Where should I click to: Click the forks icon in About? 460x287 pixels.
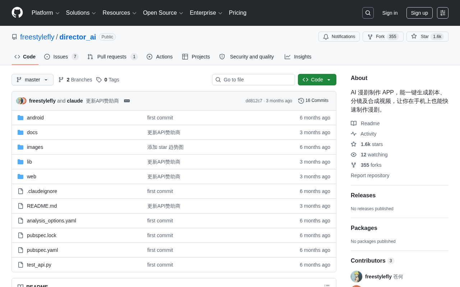[x=354, y=165]
